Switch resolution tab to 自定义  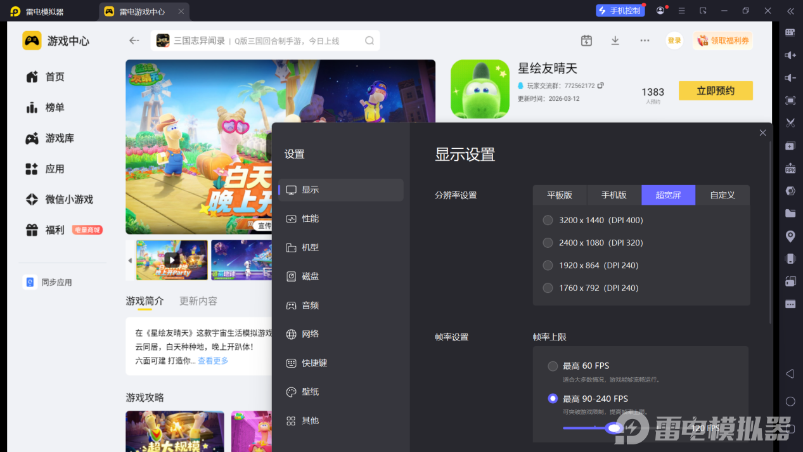pyautogui.click(x=723, y=195)
